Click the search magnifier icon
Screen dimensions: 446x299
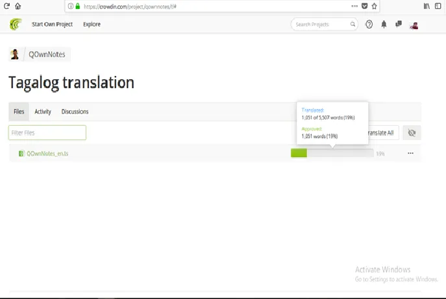tap(353, 24)
